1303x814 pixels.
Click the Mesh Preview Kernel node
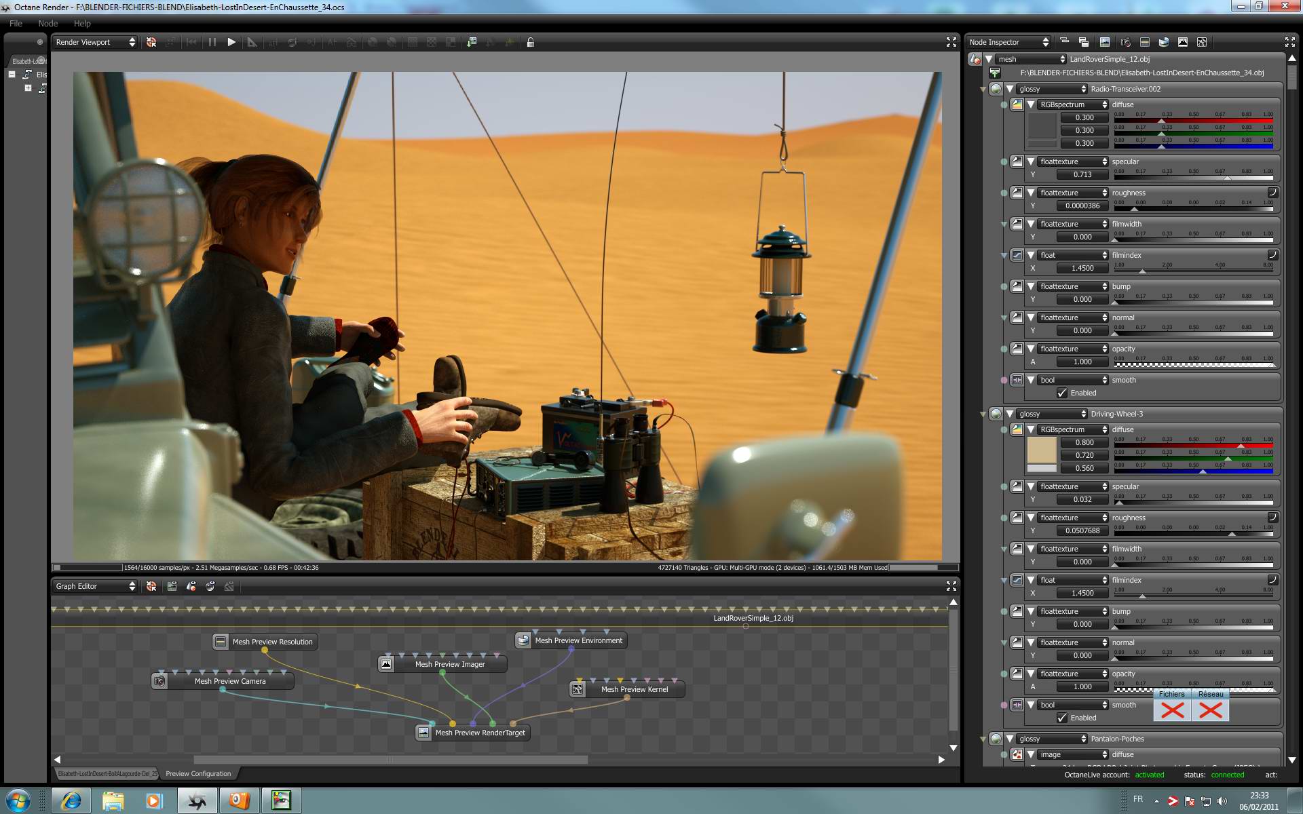tap(634, 689)
